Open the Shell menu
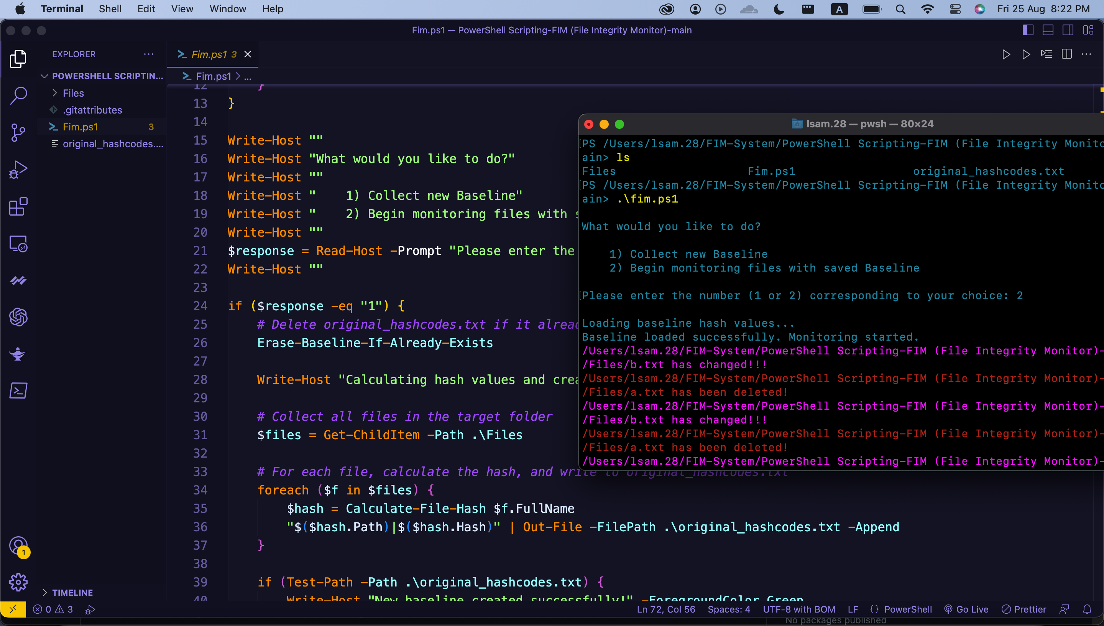 [x=110, y=8]
